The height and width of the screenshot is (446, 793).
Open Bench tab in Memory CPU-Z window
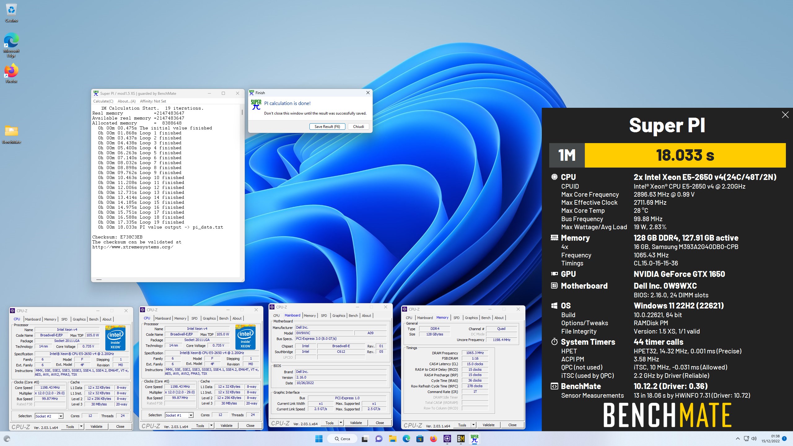(x=486, y=318)
